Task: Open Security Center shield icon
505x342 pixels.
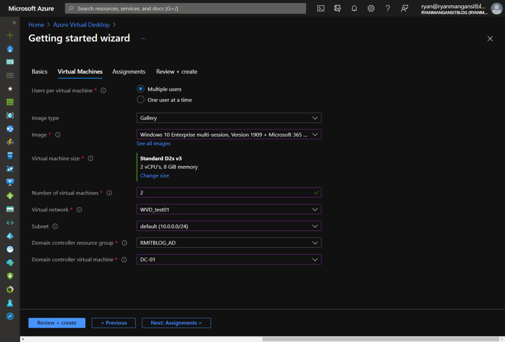Action: [10, 276]
